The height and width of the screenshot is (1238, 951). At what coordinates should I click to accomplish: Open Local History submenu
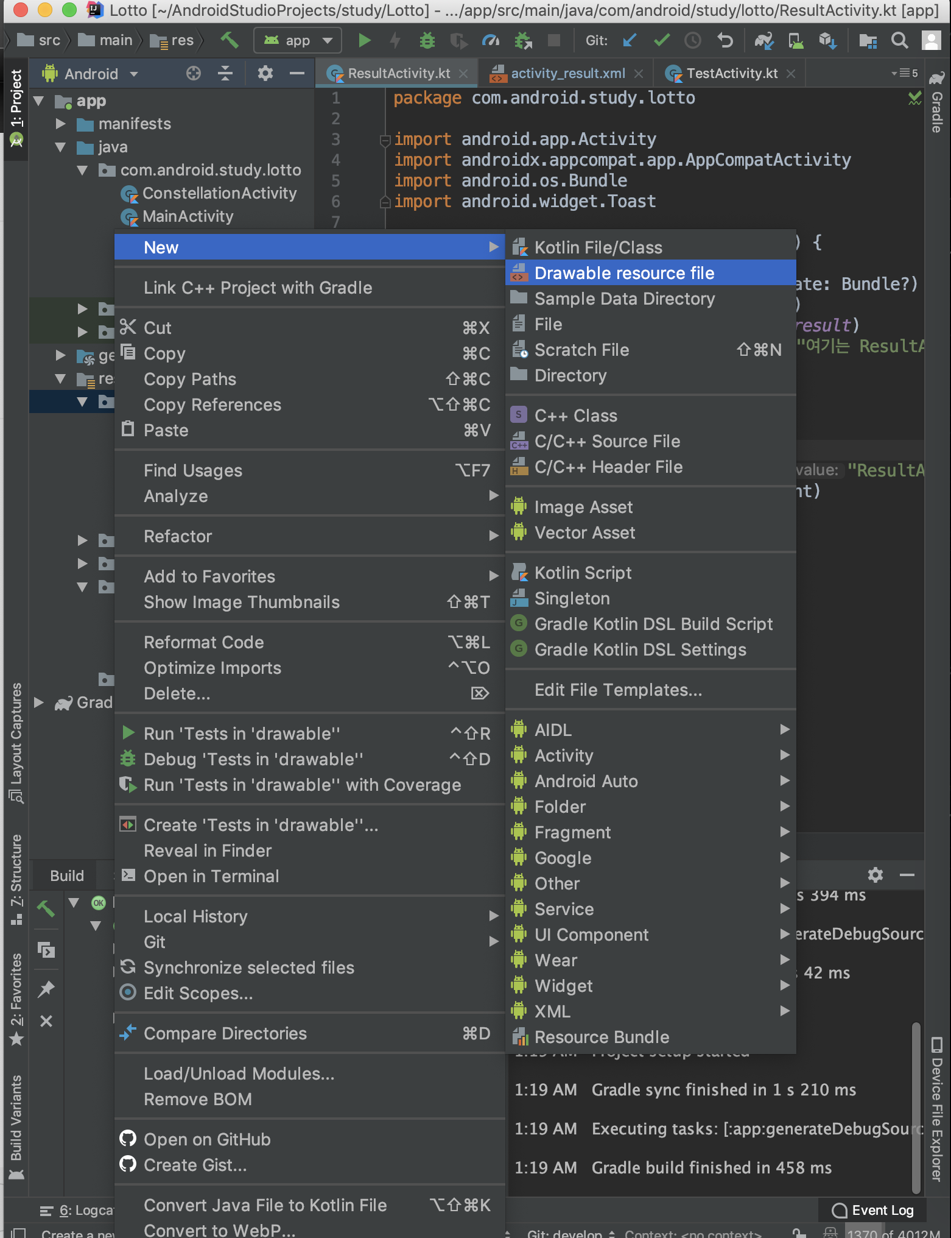(309, 916)
